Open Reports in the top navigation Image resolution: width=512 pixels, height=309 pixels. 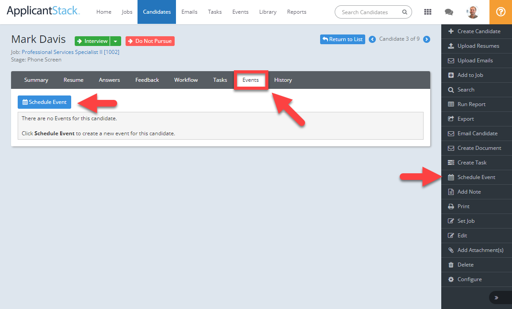296,12
